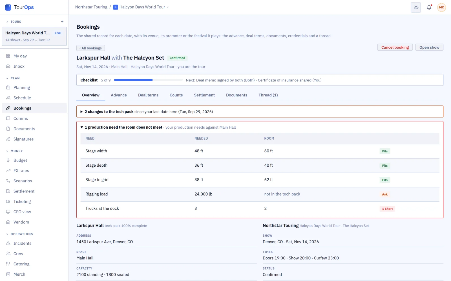Click the Cancel booking button

(395, 47)
